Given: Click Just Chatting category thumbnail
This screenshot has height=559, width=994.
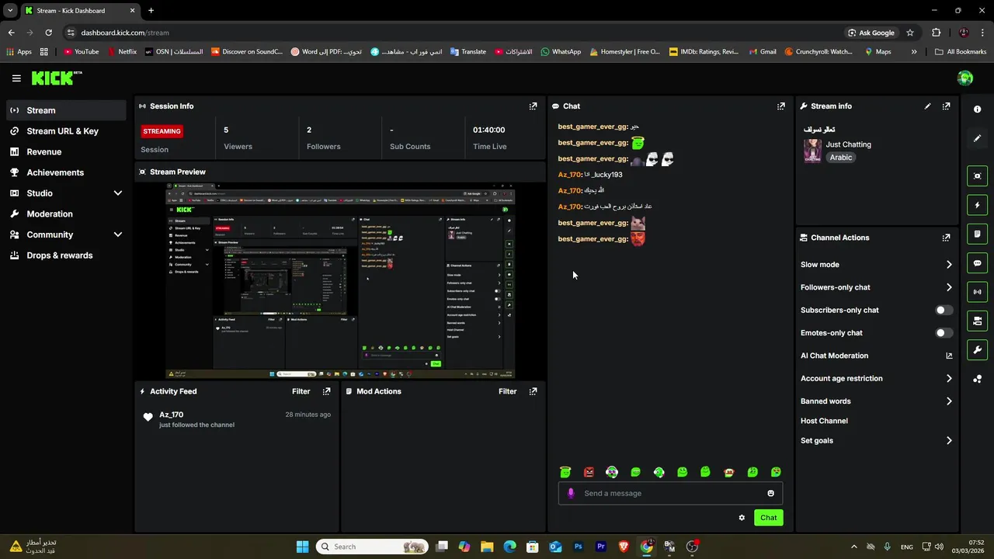Looking at the screenshot, I should coord(812,151).
